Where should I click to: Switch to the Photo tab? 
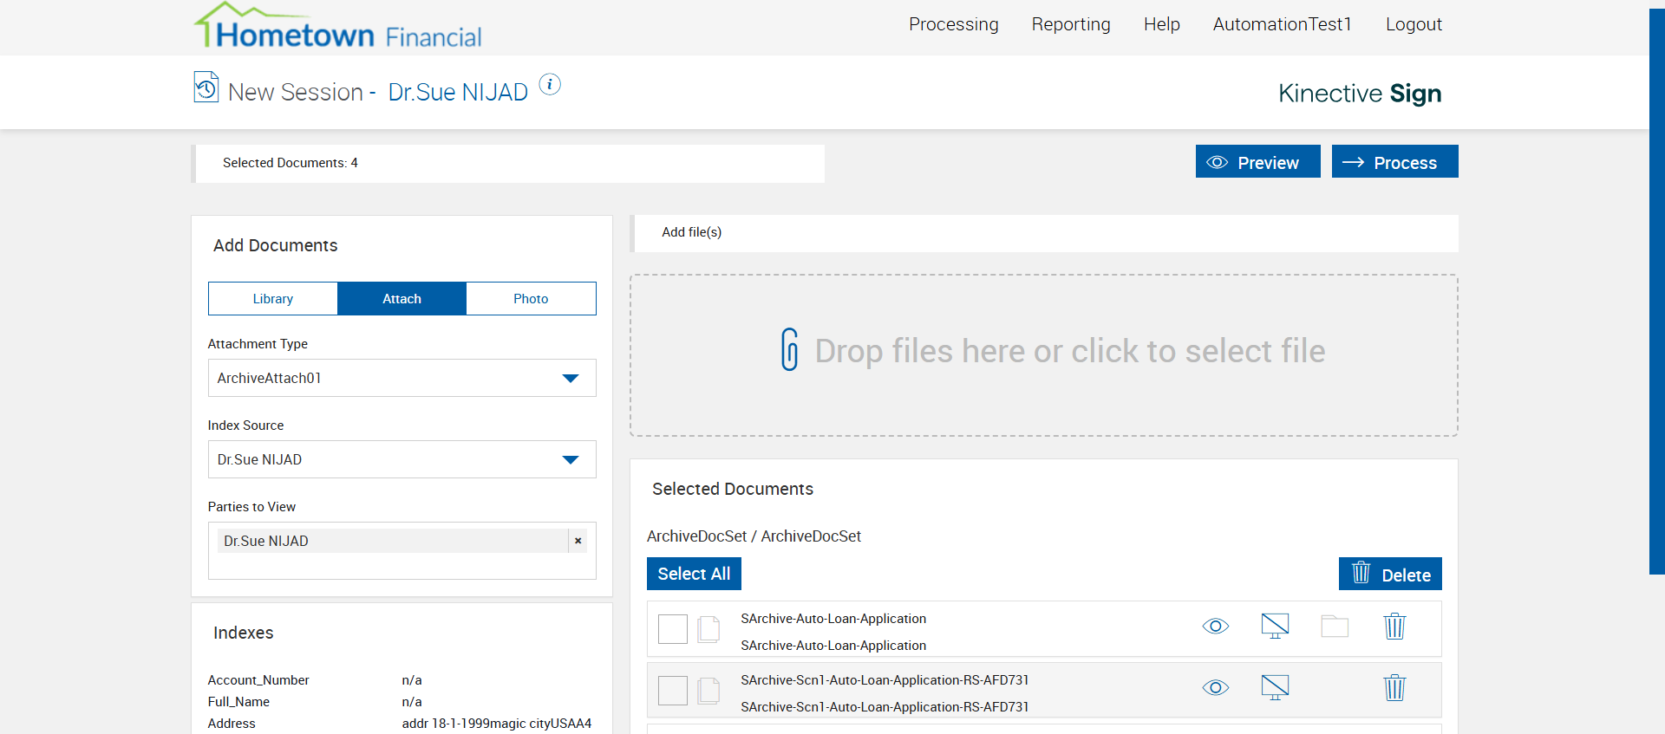tap(531, 298)
